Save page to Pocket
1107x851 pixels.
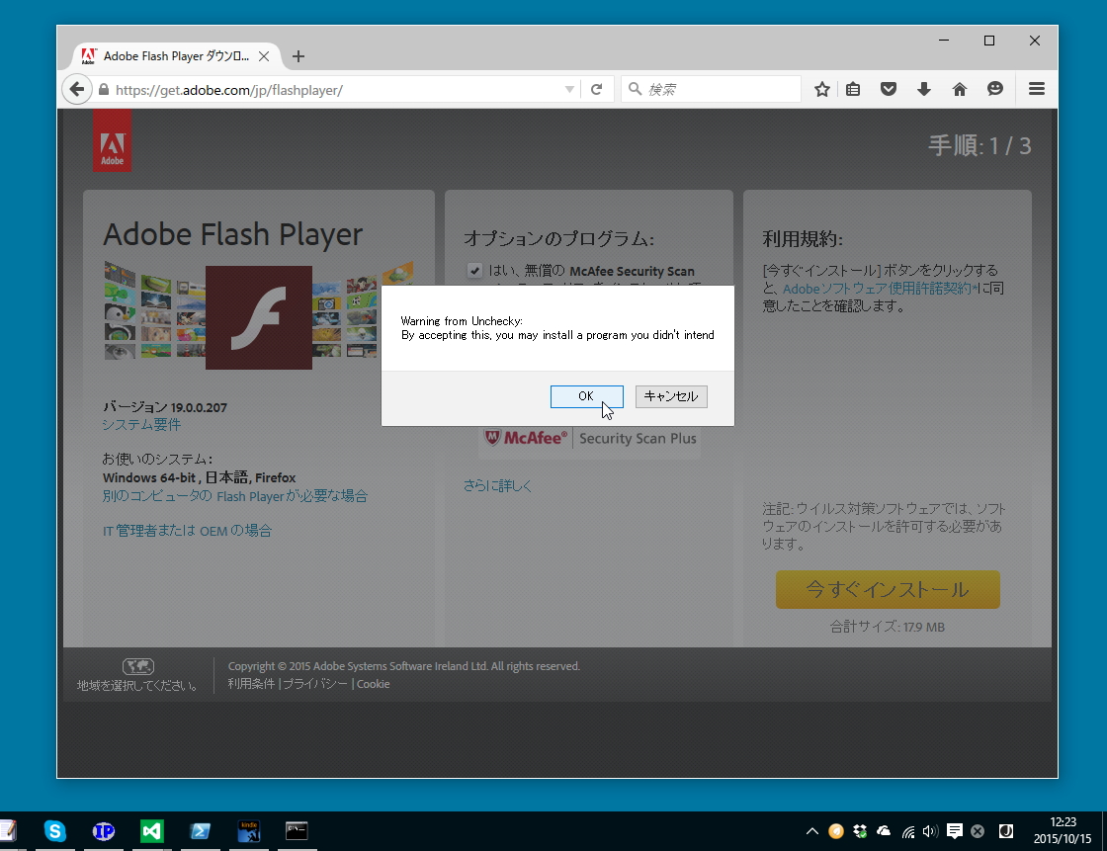coord(889,89)
